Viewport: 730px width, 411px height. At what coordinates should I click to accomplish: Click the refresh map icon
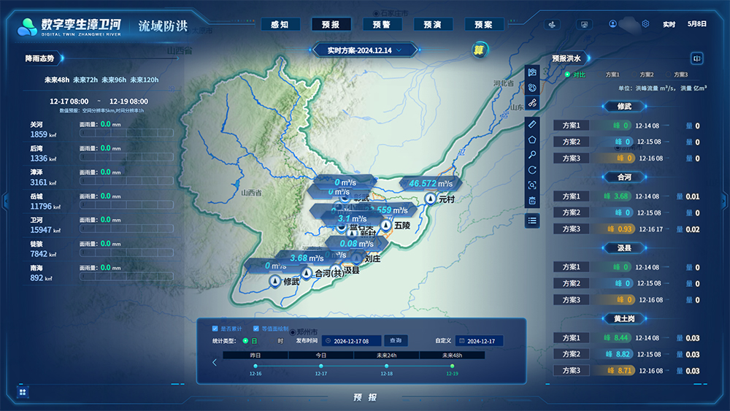532,170
